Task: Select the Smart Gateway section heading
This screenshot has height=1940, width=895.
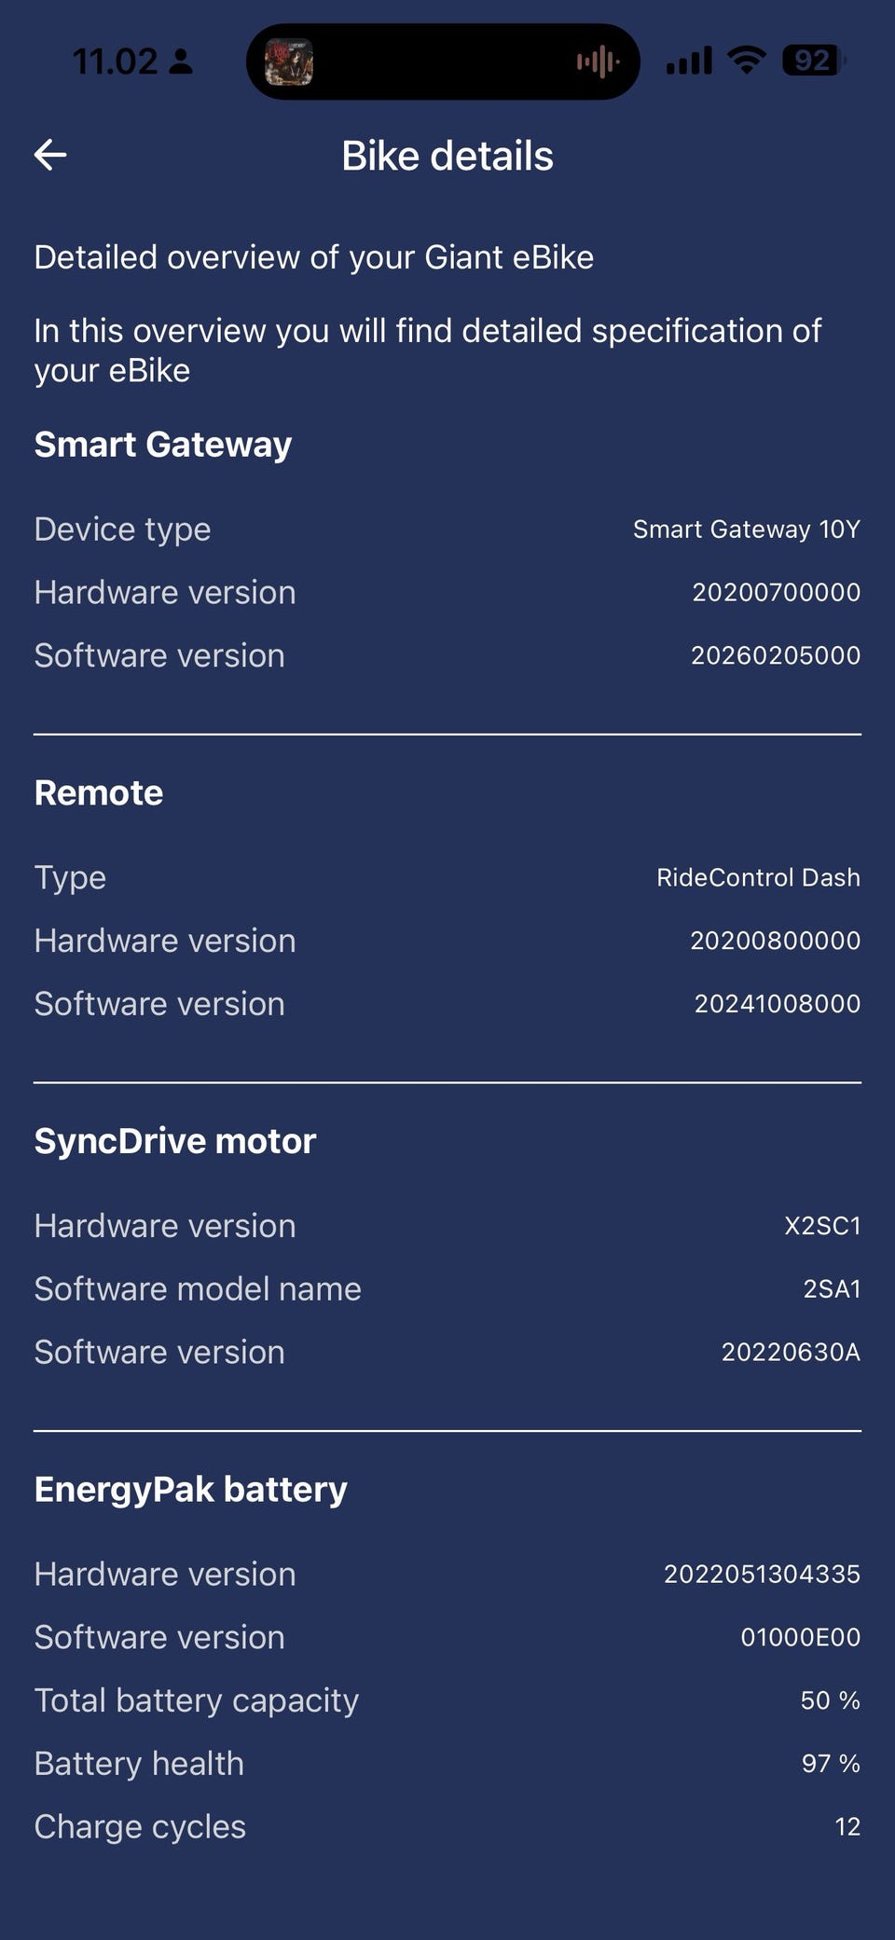Action: coord(163,445)
